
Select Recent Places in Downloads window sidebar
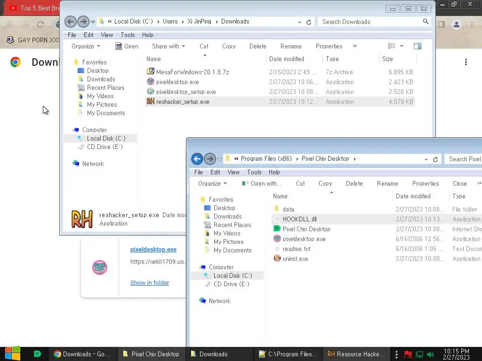(105, 87)
